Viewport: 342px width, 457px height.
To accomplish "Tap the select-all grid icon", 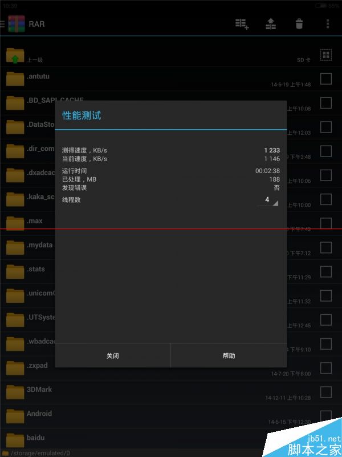I will [326, 55].
